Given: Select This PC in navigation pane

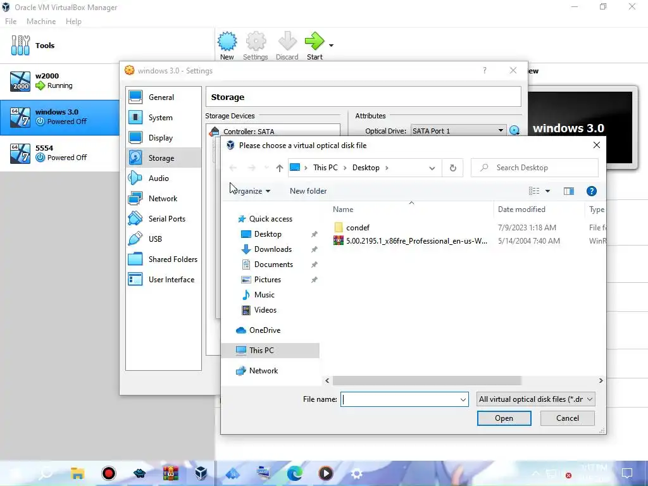Looking at the screenshot, I should pyautogui.click(x=270, y=351).
